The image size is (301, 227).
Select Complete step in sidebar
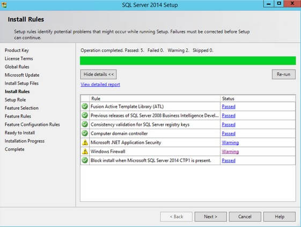pos(14,150)
